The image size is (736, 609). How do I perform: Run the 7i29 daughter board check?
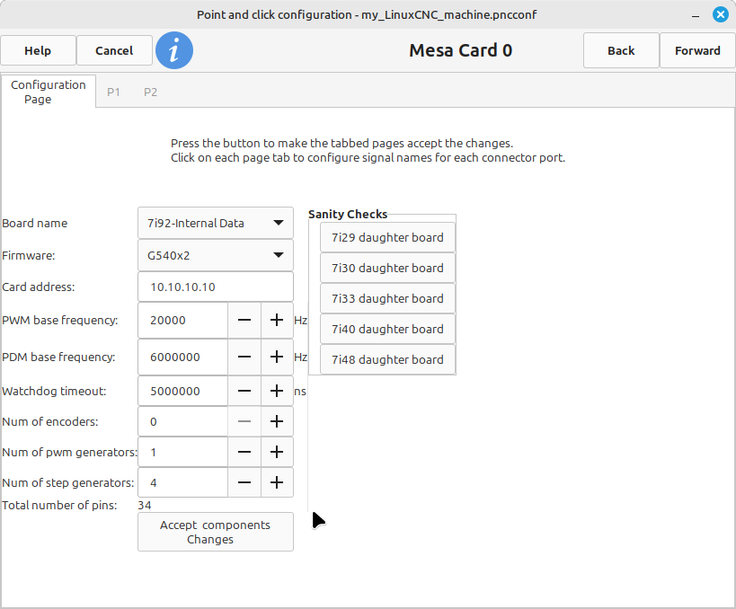pyautogui.click(x=387, y=238)
